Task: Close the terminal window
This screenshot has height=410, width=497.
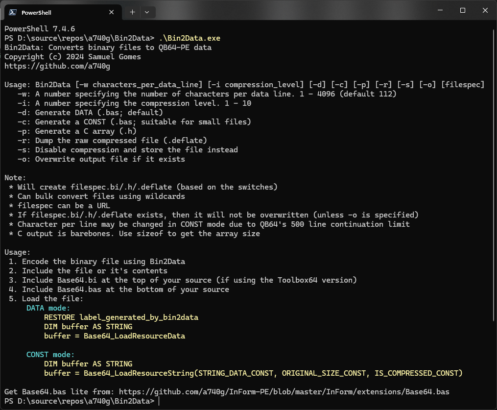Action: click(485, 10)
